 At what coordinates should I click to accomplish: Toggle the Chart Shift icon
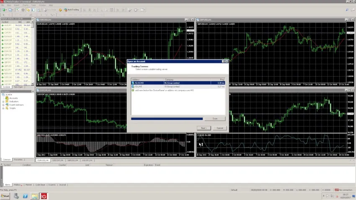123,10
